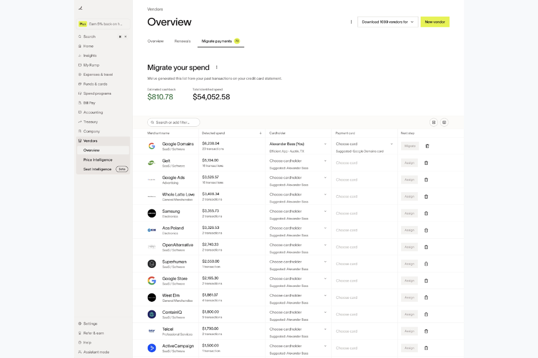Click Assign button for ActiveCampaign
This screenshot has height=358, width=538.
(x=409, y=348)
